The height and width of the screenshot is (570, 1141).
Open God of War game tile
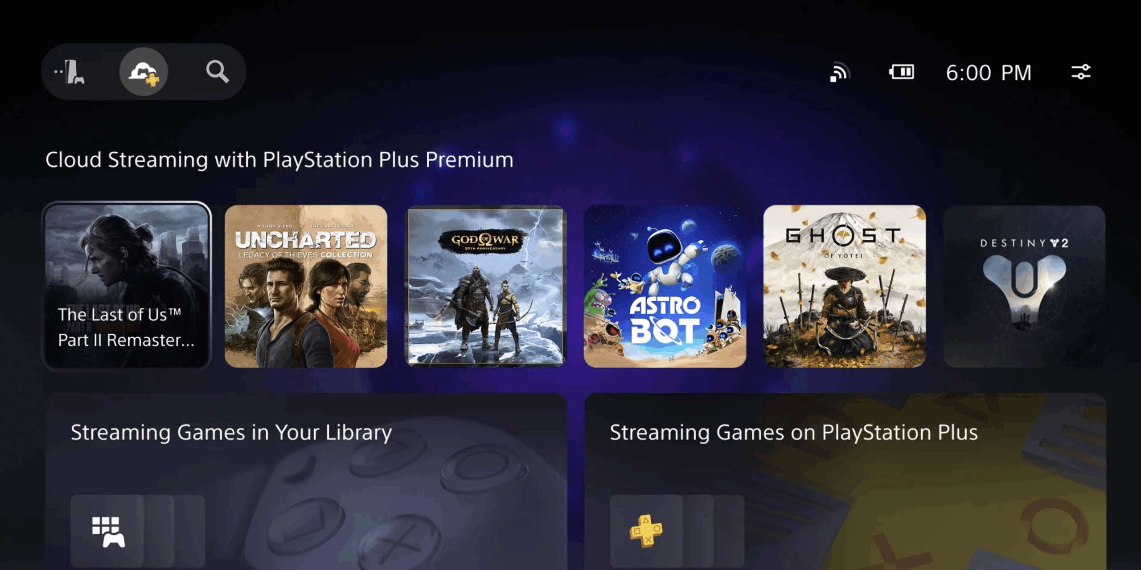click(485, 286)
